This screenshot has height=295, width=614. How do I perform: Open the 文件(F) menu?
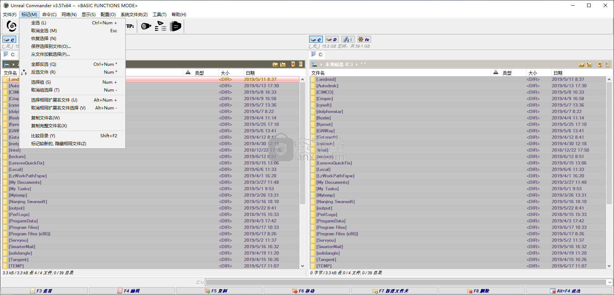pos(10,15)
